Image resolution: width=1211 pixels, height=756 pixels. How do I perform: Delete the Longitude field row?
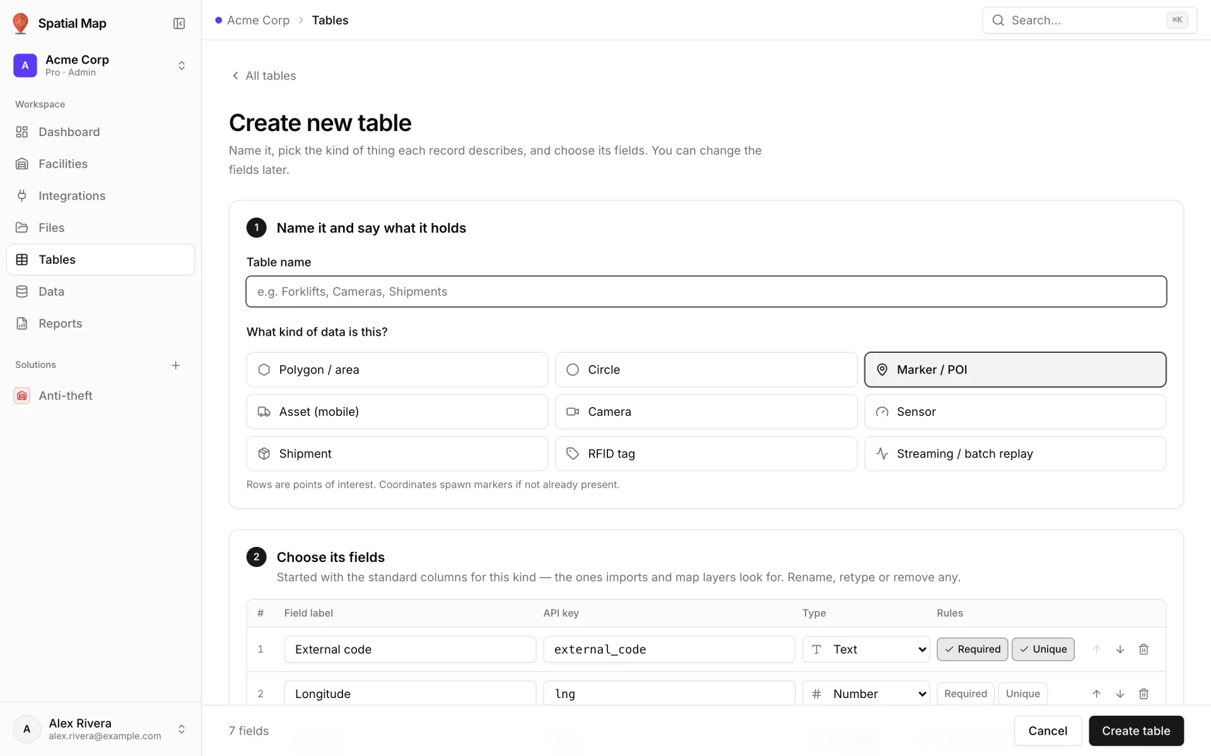1144,694
